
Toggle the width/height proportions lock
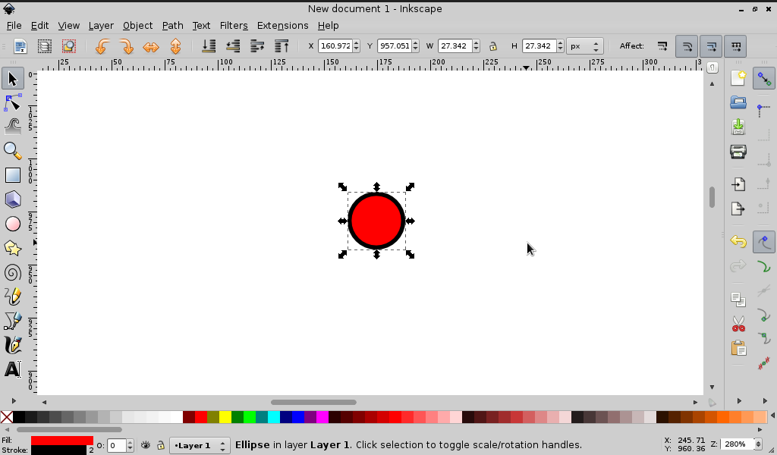[x=494, y=45]
